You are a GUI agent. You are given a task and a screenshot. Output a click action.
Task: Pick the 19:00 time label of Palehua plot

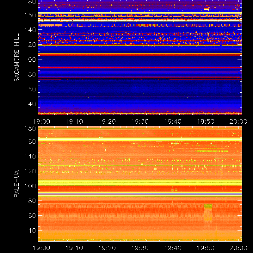41,248
